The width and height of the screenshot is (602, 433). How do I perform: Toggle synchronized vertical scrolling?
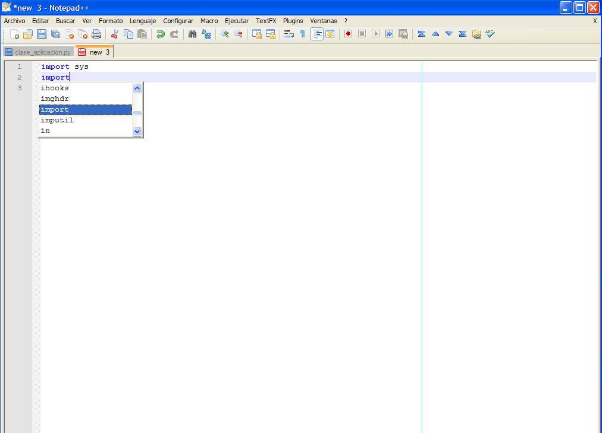pyautogui.click(x=257, y=34)
